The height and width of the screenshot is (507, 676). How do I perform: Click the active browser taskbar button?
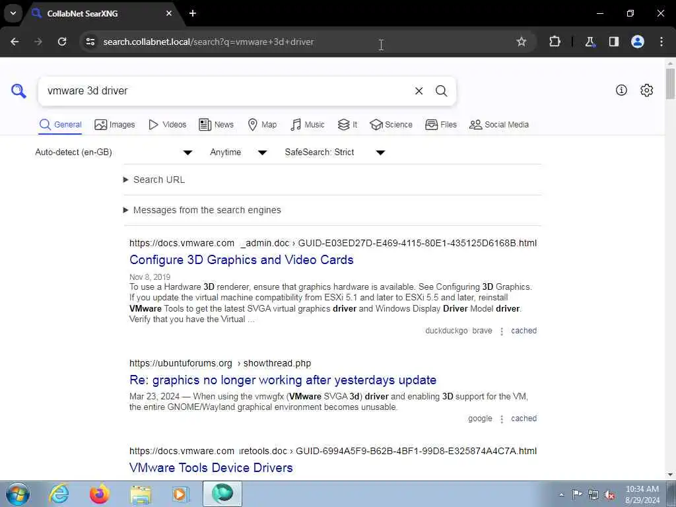click(x=222, y=494)
